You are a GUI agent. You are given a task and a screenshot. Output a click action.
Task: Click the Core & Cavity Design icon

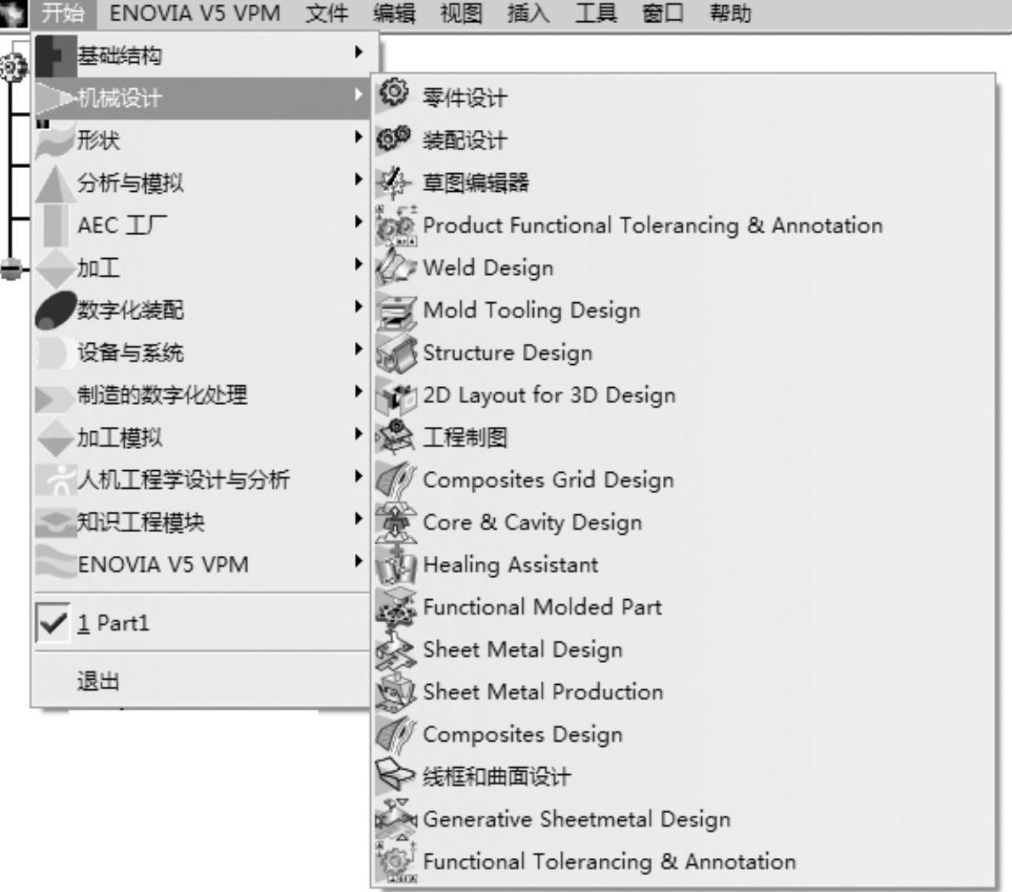point(396,522)
